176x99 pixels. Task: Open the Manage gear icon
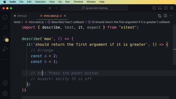5,94
